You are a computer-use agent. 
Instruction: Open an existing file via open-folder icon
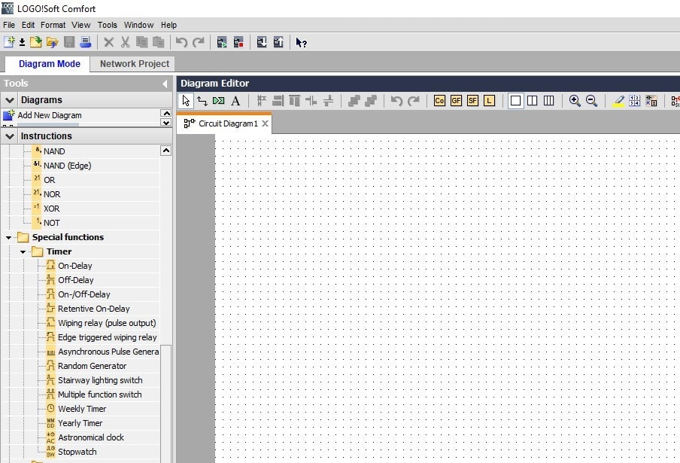coord(53,42)
